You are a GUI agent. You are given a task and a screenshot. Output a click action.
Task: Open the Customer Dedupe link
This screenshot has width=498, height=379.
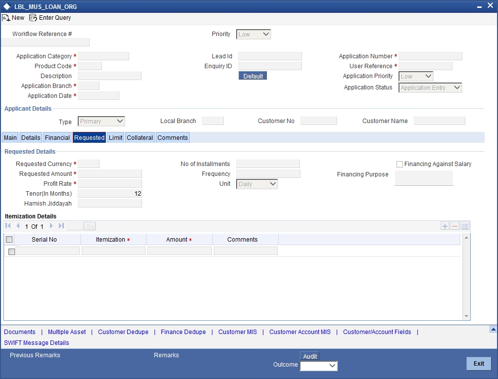coord(123,332)
